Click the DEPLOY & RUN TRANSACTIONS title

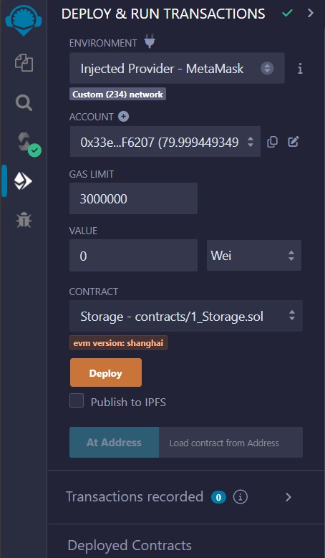point(163,14)
